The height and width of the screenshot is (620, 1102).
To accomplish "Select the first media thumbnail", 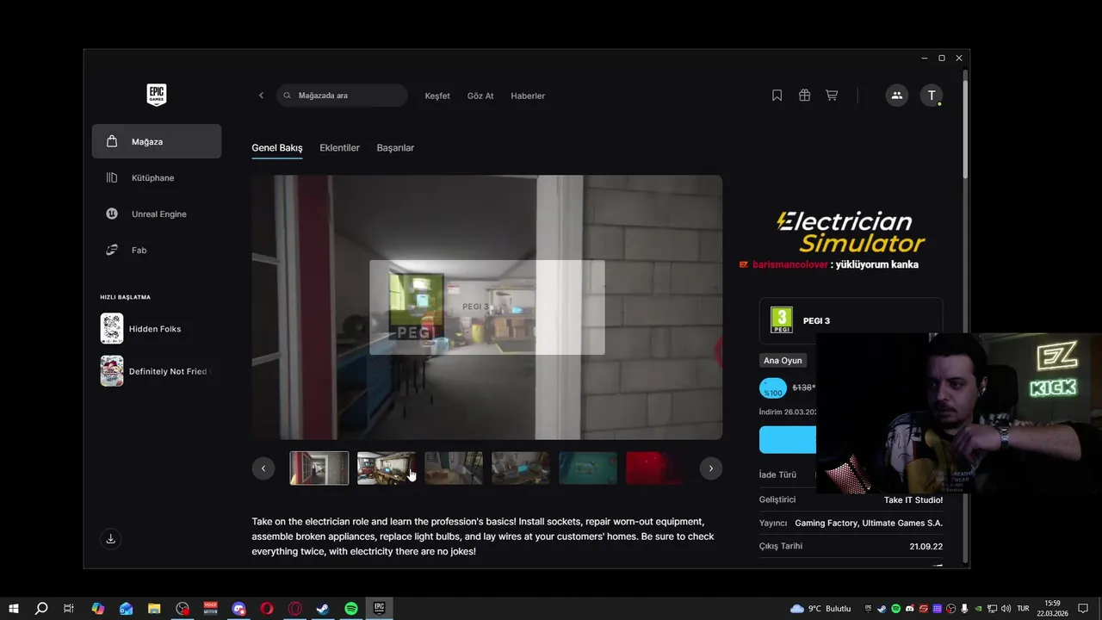I will tap(319, 468).
